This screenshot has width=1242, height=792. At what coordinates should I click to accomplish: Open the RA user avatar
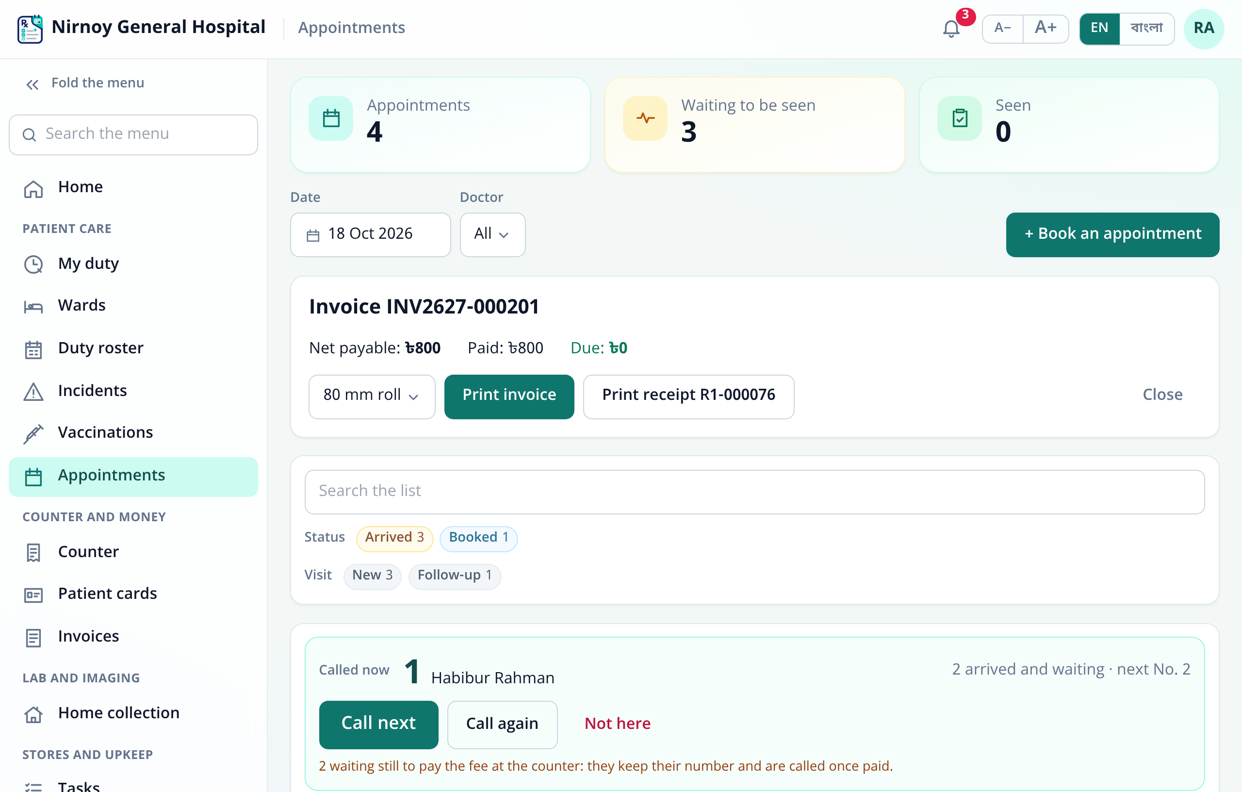tap(1203, 28)
